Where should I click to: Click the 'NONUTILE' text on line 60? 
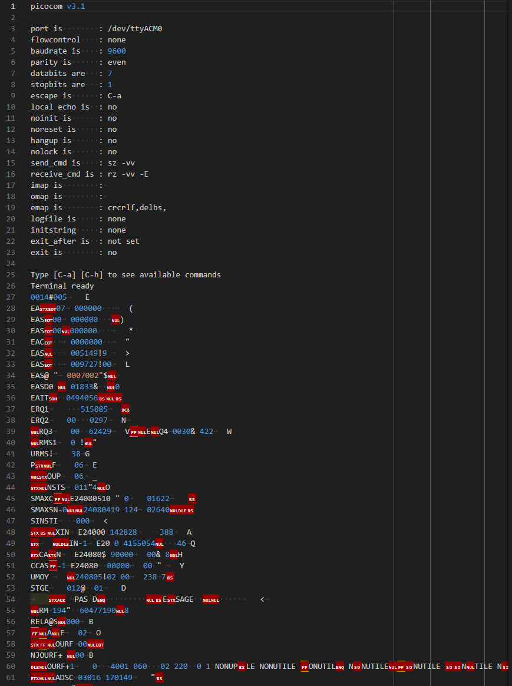tap(278, 667)
